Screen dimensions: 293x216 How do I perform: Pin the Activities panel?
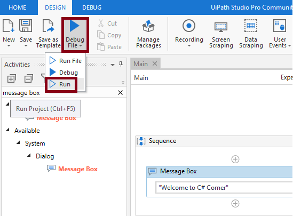pos(121,64)
